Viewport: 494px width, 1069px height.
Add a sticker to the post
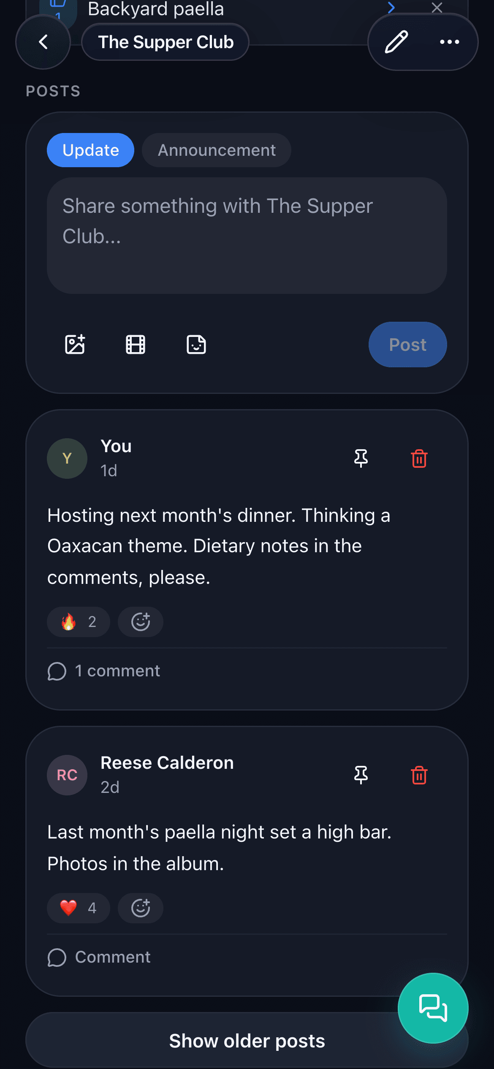[x=196, y=345]
